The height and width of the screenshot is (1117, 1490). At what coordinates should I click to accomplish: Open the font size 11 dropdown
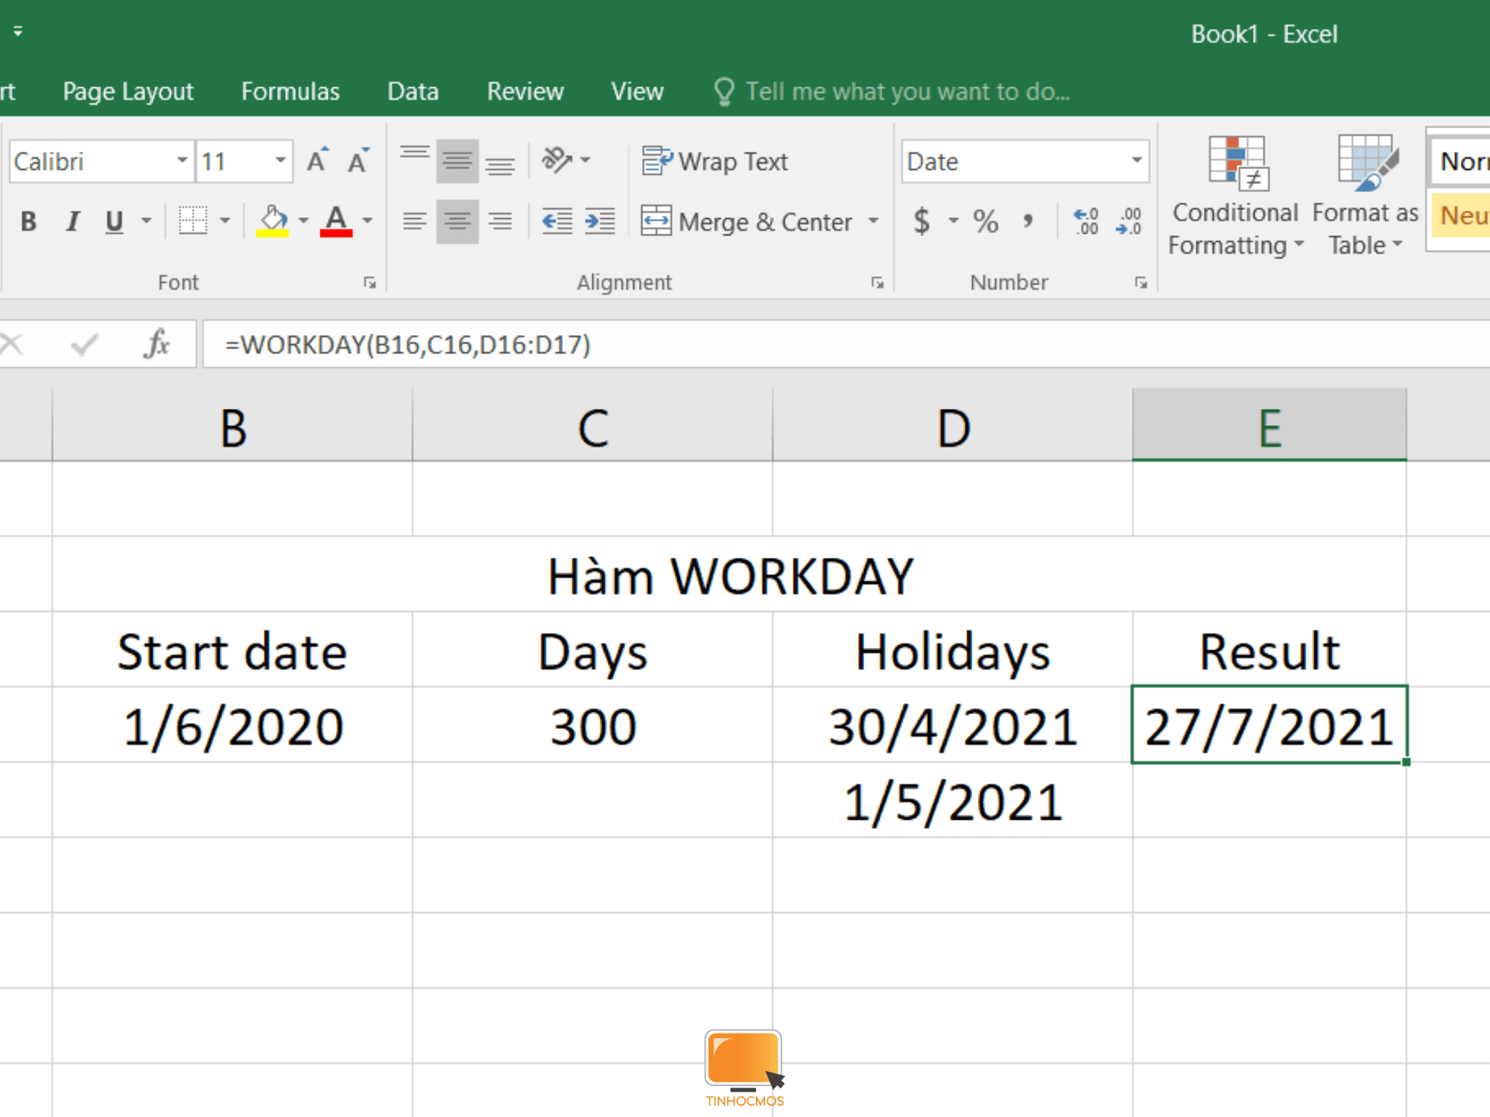click(280, 161)
